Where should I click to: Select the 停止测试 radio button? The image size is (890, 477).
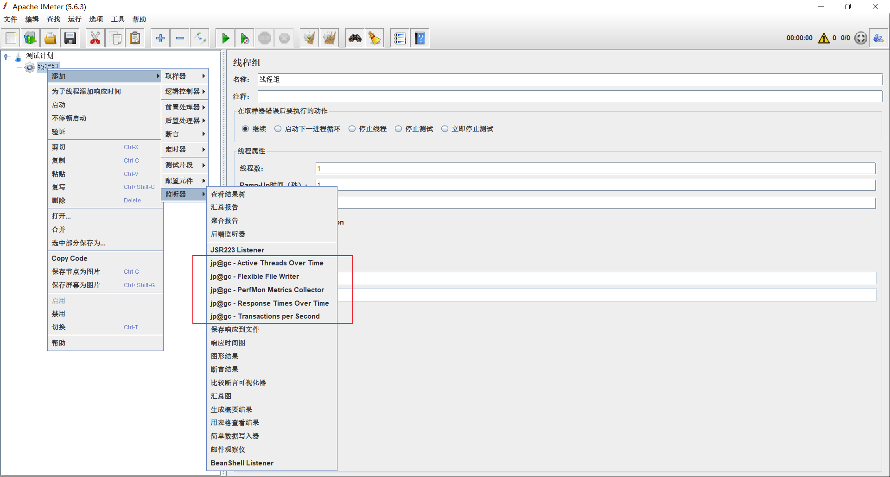coord(398,129)
